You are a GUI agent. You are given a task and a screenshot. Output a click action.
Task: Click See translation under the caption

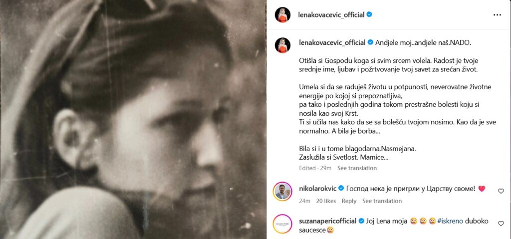(x=357, y=168)
